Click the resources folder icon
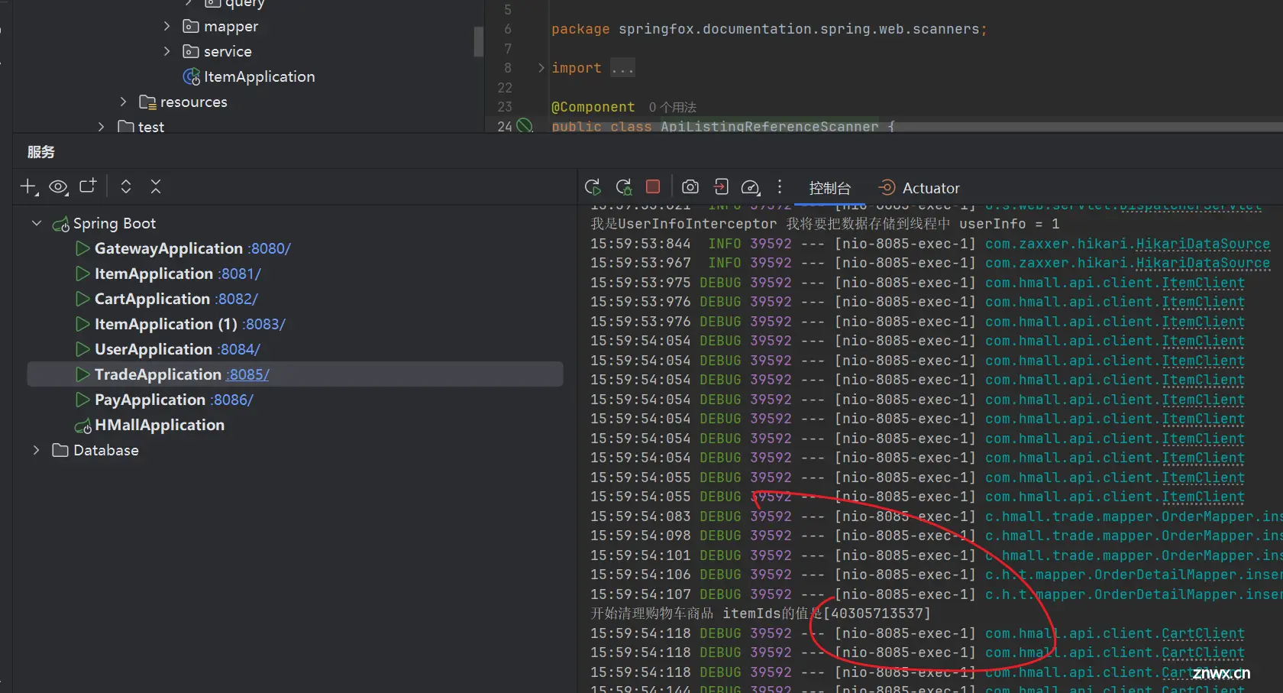Image resolution: width=1283 pixels, height=693 pixels. click(147, 102)
